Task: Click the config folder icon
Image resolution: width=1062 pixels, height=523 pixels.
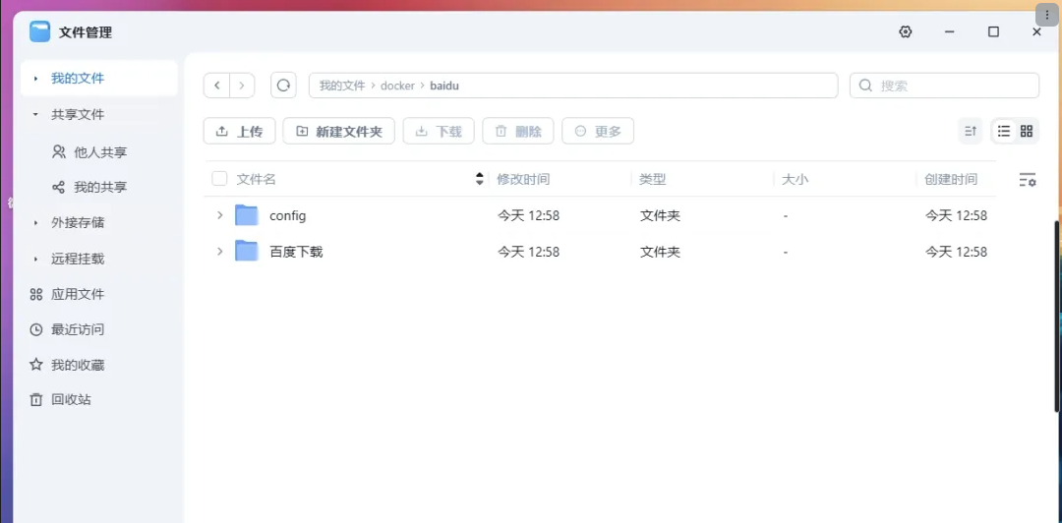Action: click(247, 215)
